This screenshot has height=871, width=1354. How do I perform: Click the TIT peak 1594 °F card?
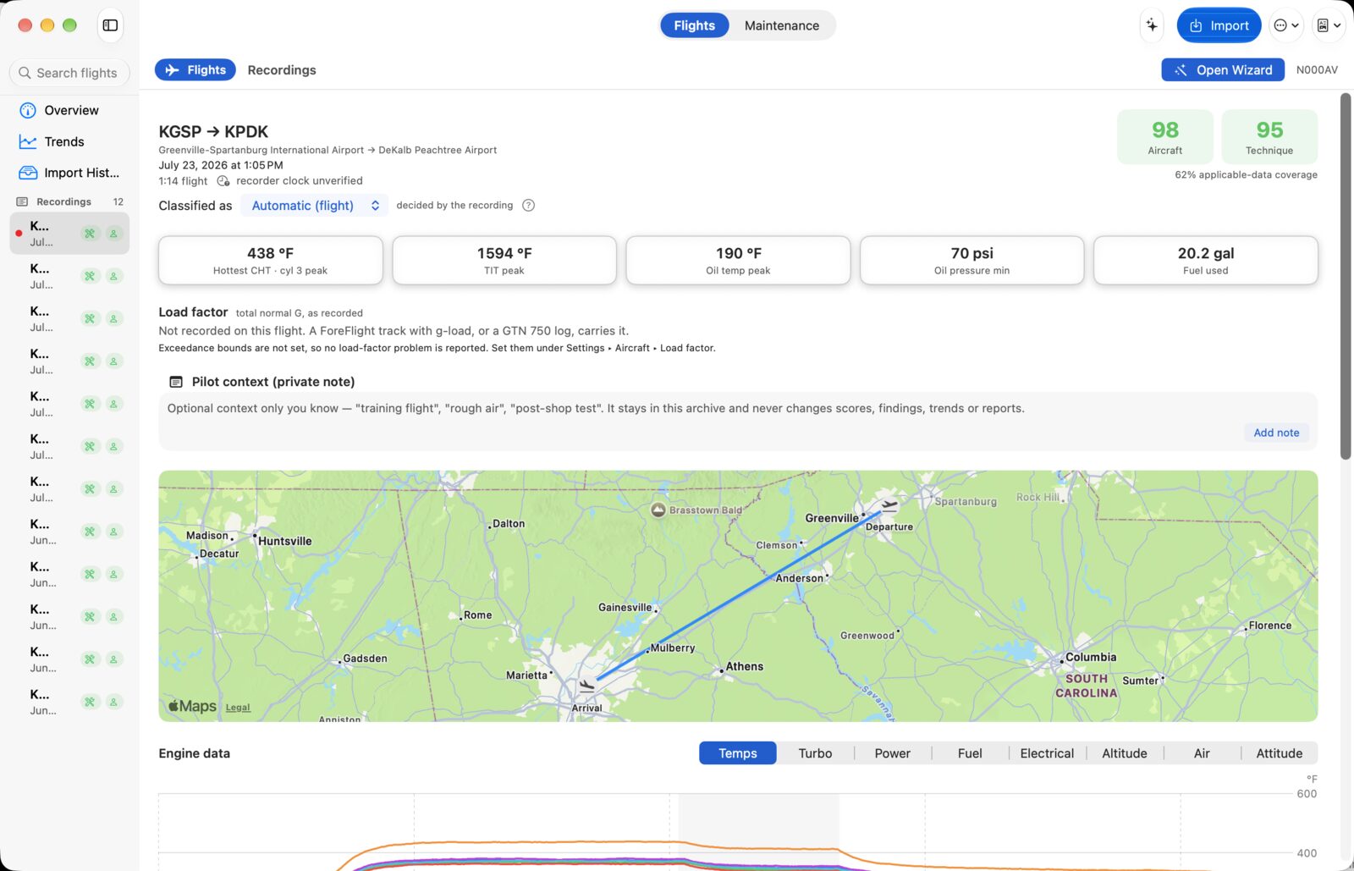coord(504,260)
